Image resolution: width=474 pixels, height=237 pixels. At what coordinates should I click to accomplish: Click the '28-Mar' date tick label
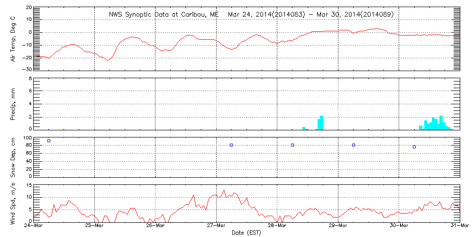pos(277,226)
